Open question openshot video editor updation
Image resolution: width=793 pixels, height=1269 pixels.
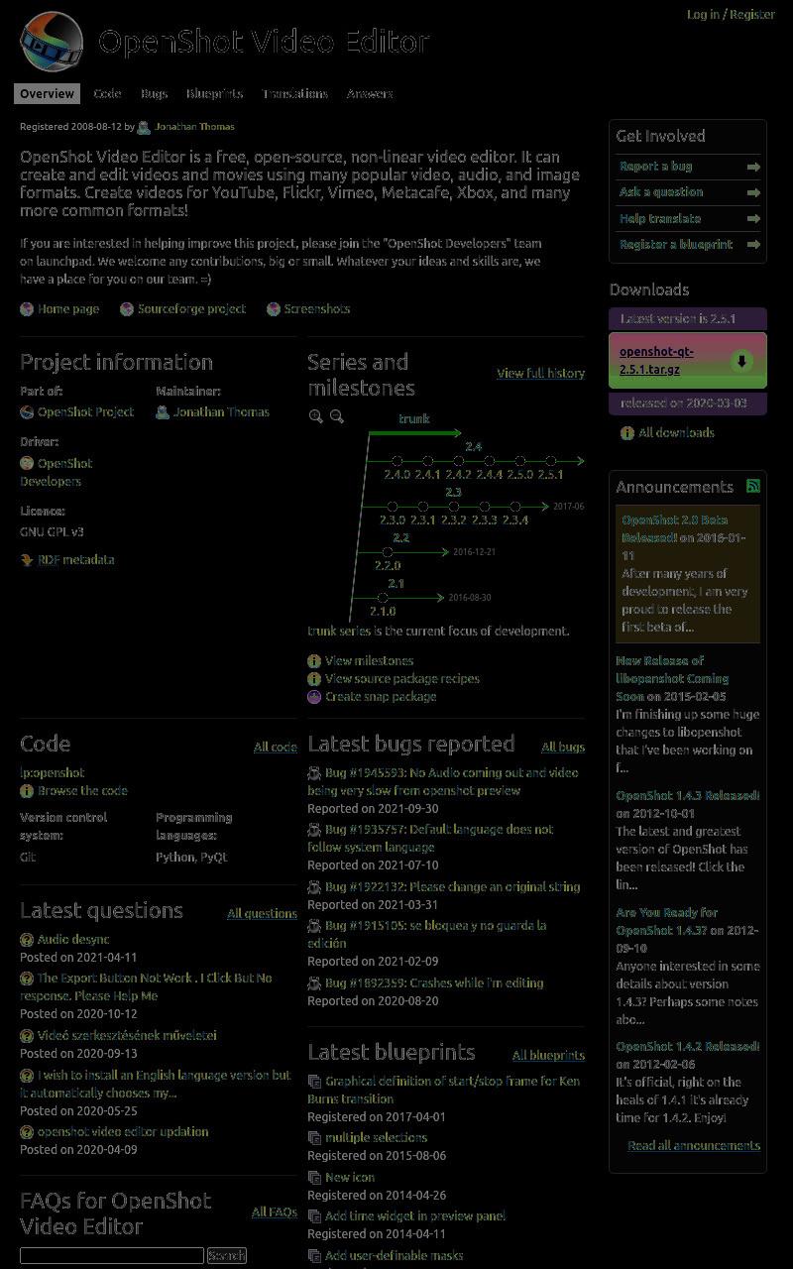[123, 1132]
